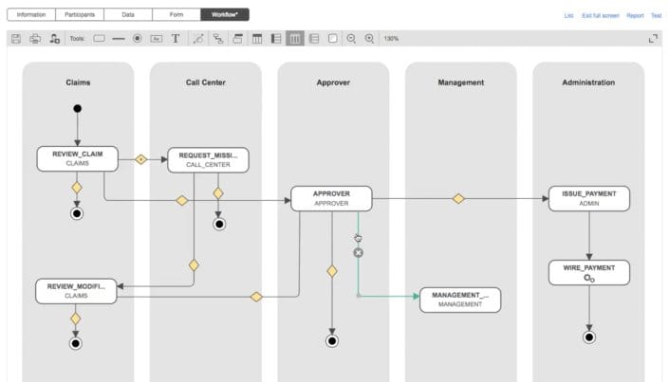Click the 130% zoom level value

(391, 38)
